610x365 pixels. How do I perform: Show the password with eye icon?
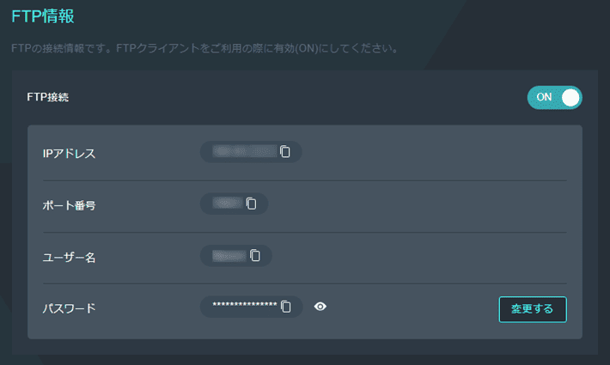tap(320, 307)
